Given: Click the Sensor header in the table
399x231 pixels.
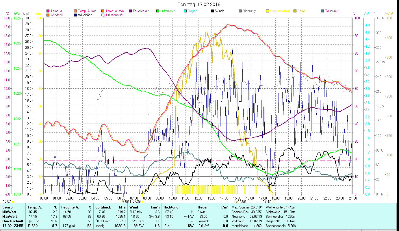Looking at the screenshot, I should pos(8,207).
